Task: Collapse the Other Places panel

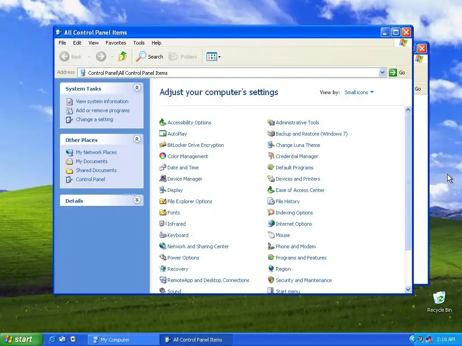Action: click(137, 139)
